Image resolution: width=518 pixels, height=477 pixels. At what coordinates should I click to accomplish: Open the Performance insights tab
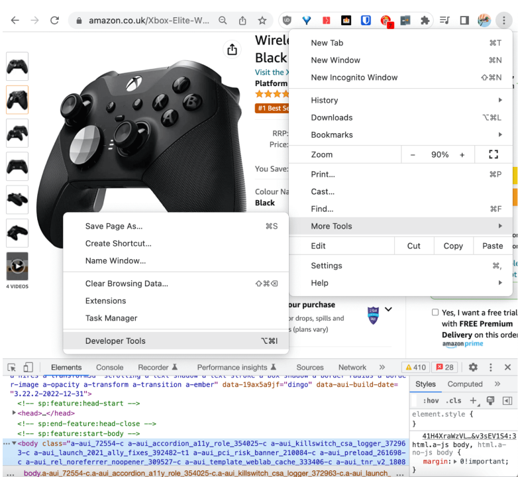236,367
